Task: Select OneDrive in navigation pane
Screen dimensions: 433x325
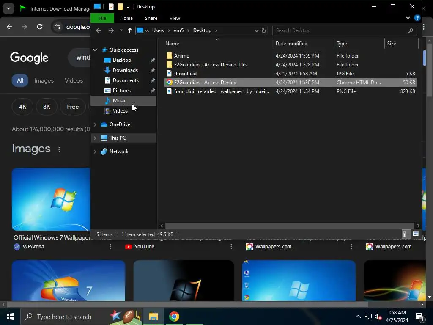Action: click(x=120, y=124)
